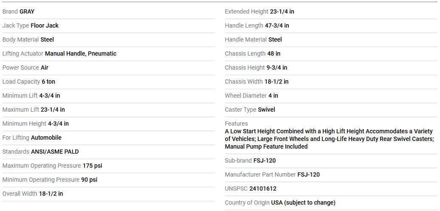Screen dimensions: 440x211
Task: Click the Extended Height 23-1/4 in value
Action: coord(282,11)
